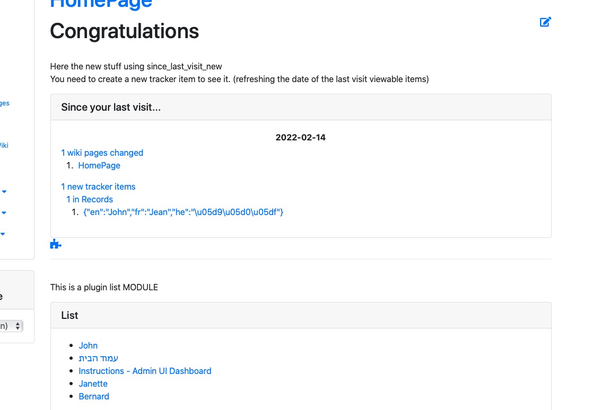Open the Hebrew-titled page link
This screenshot has width=592, height=410.
coord(98,358)
